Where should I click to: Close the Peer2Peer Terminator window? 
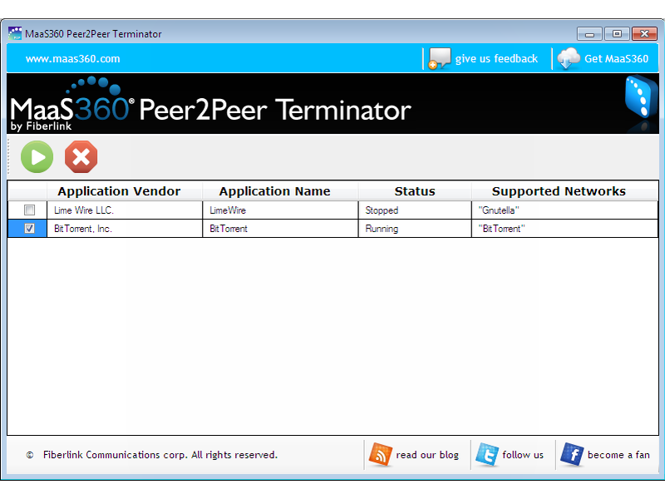click(644, 33)
